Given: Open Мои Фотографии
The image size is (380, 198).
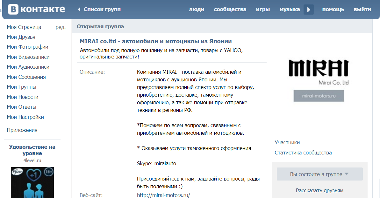Looking at the screenshot, I should click(x=28, y=47).
